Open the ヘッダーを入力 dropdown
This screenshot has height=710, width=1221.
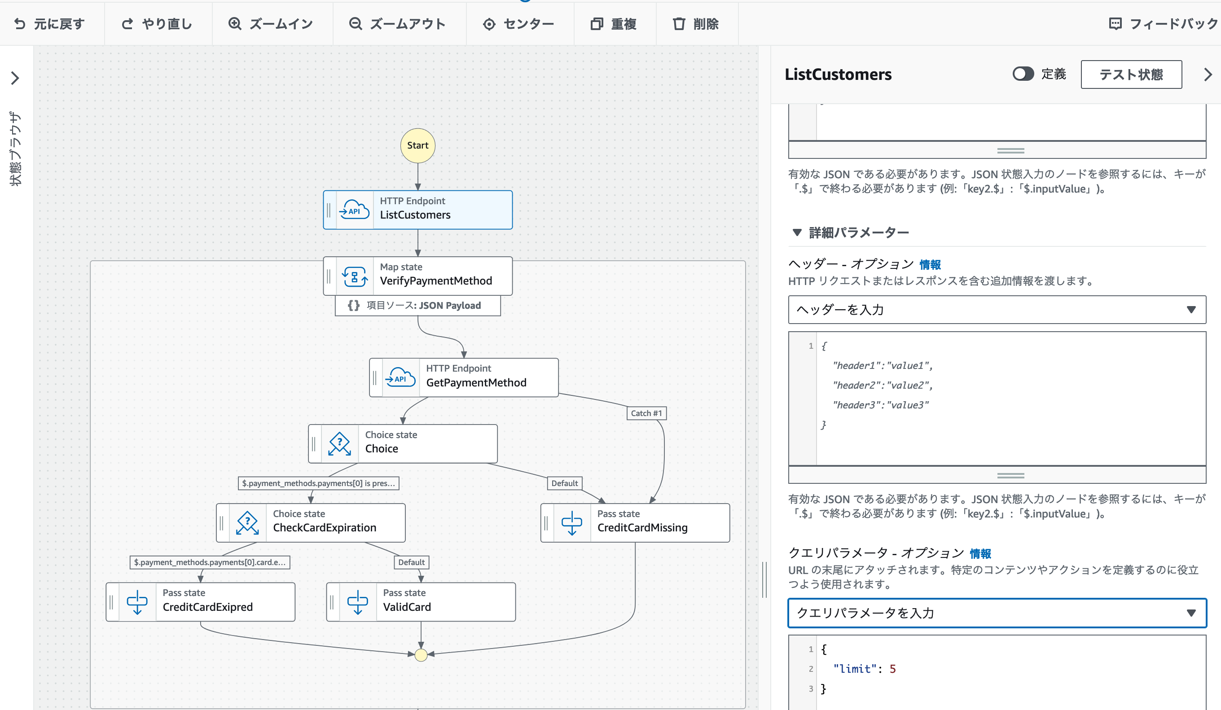click(x=997, y=310)
